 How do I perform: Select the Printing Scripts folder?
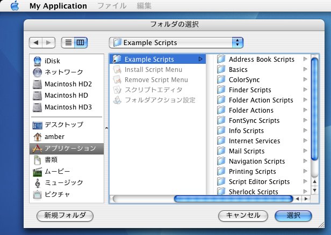click(262, 171)
